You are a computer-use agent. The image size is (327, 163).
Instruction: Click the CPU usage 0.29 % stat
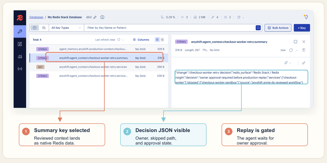pos(168,17)
